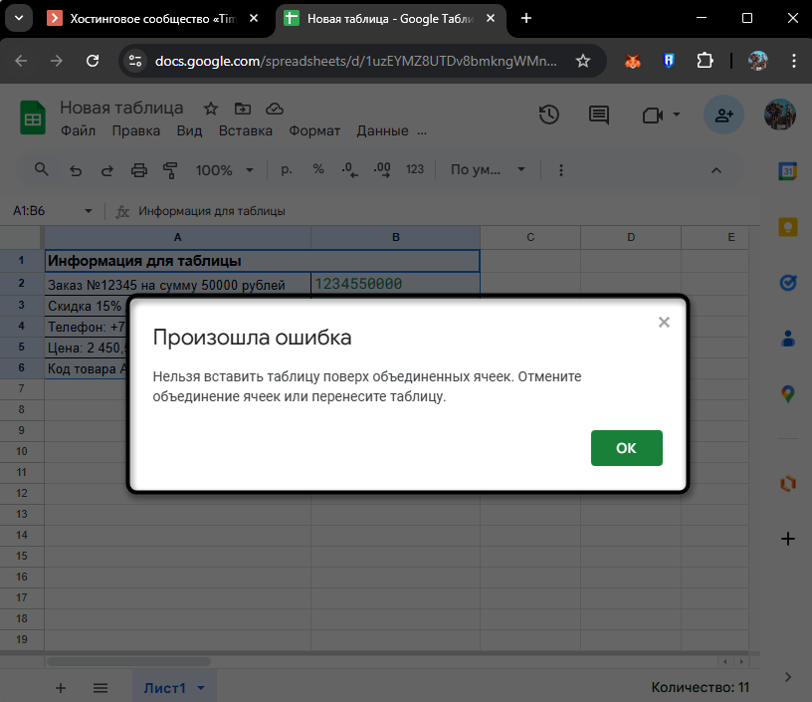Click the decrease decimal places icon
Image resolution: width=812 pixels, height=702 pixels.
pos(348,169)
